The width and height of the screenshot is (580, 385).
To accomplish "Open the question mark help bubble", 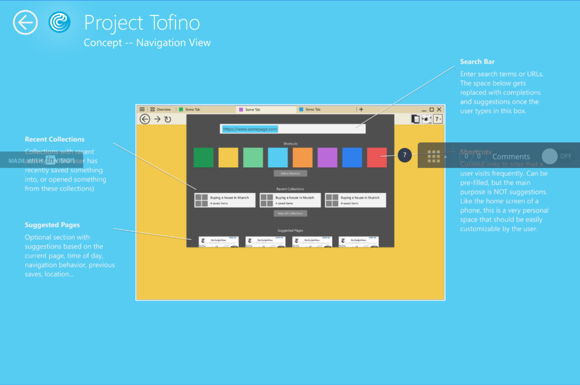I will coord(404,155).
